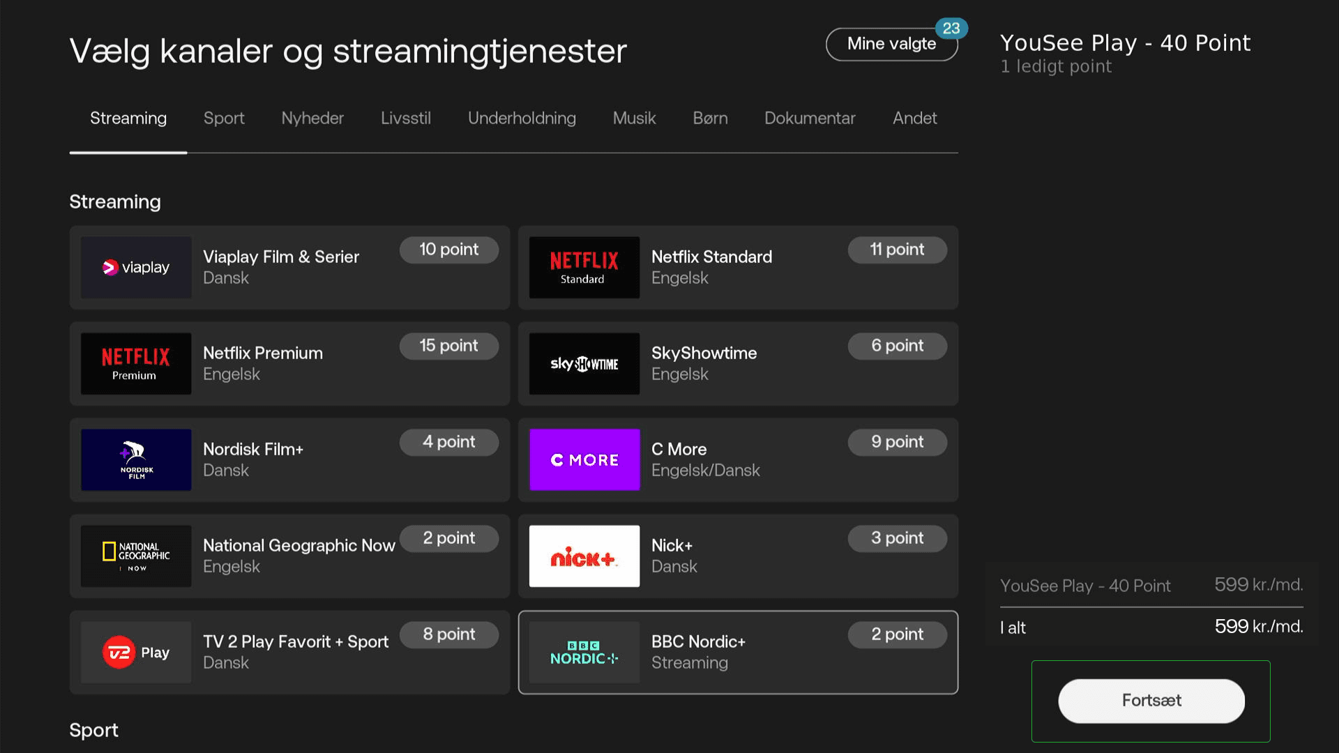Click the 3 point badge for Nick+

tap(898, 538)
